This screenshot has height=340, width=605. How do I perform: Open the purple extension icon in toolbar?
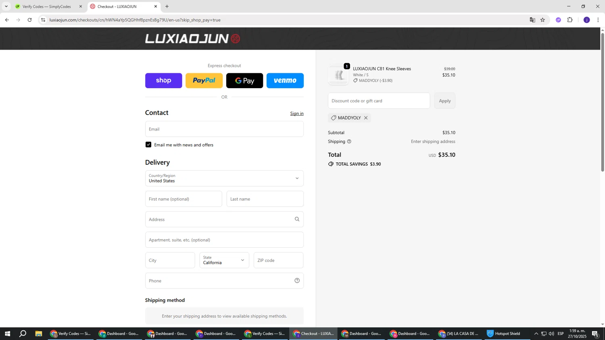pos(558,20)
